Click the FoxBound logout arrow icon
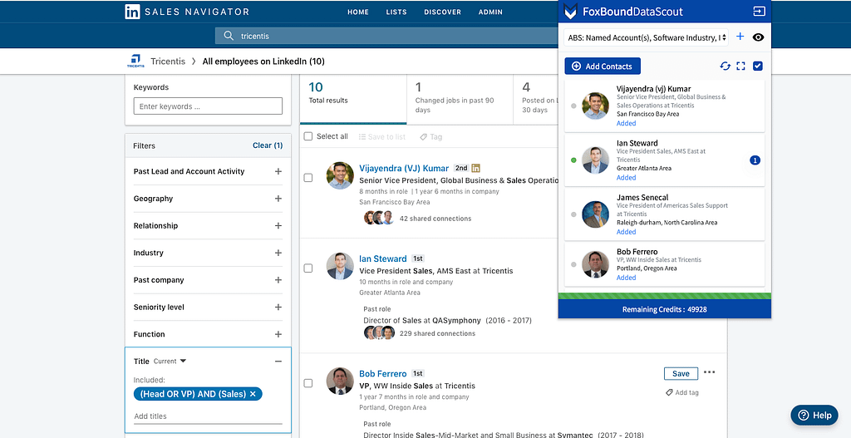Viewport: 851px width, 438px height. 759,12
